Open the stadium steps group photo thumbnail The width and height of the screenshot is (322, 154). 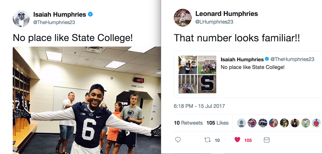click(188, 84)
